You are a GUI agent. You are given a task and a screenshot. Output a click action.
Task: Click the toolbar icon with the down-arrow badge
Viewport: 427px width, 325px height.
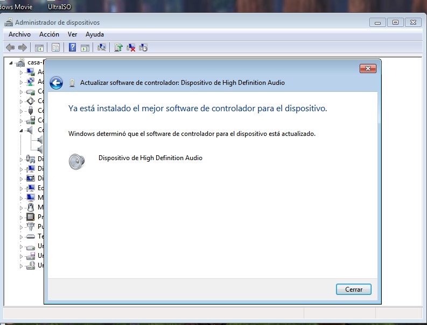[143, 48]
